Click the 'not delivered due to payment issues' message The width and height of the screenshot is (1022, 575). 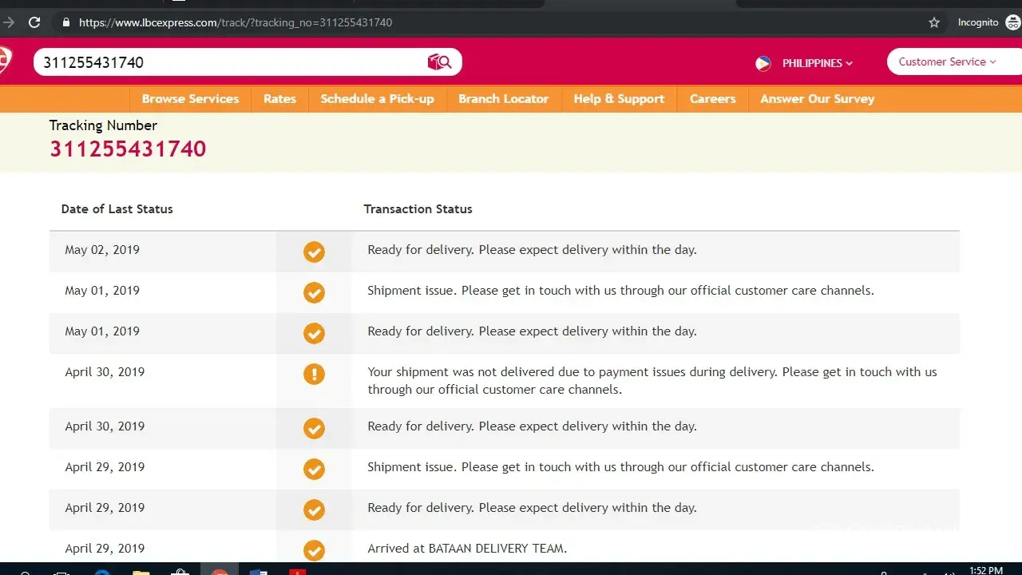[652, 381]
